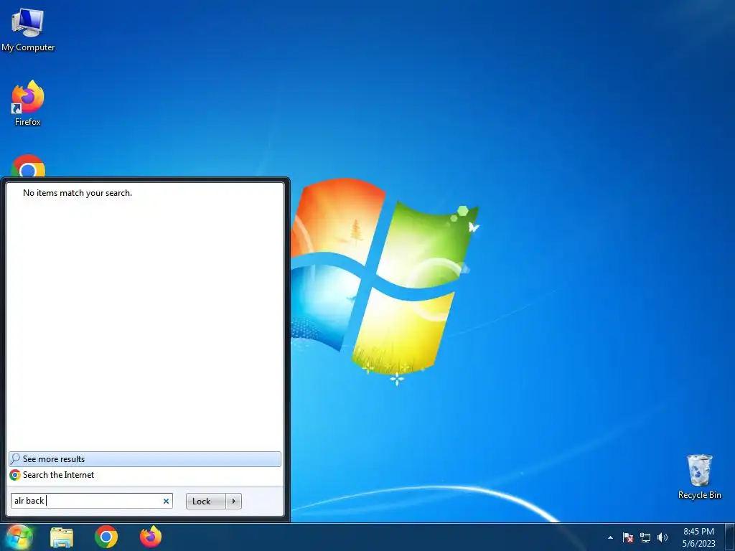This screenshot has height=551, width=735.
Task: Open the My Computer desktop icon
Action: (28, 30)
